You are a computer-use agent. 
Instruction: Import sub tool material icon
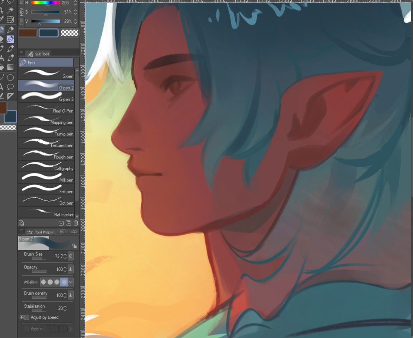(61, 223)
